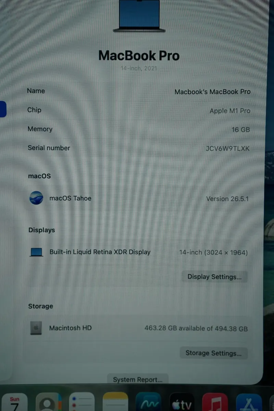Click the Serial number row label

49,148
